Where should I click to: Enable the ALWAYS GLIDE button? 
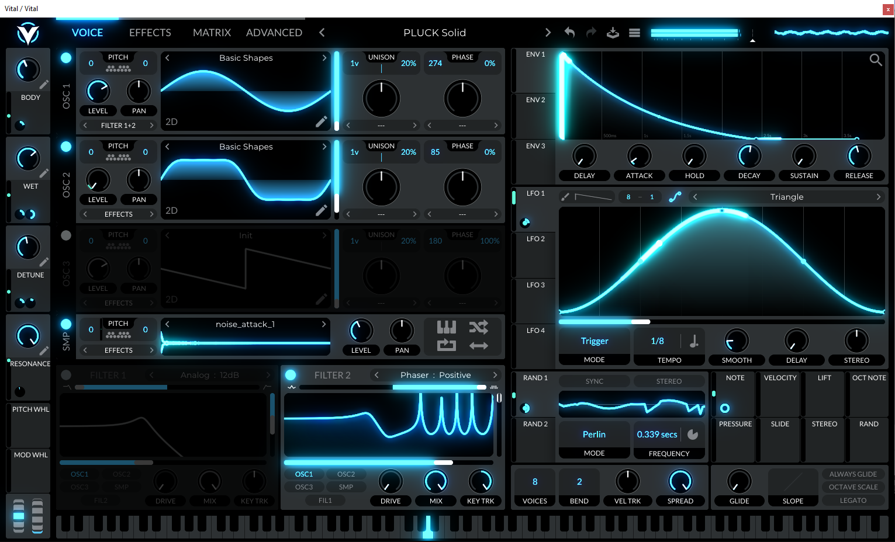click(853, 474)
